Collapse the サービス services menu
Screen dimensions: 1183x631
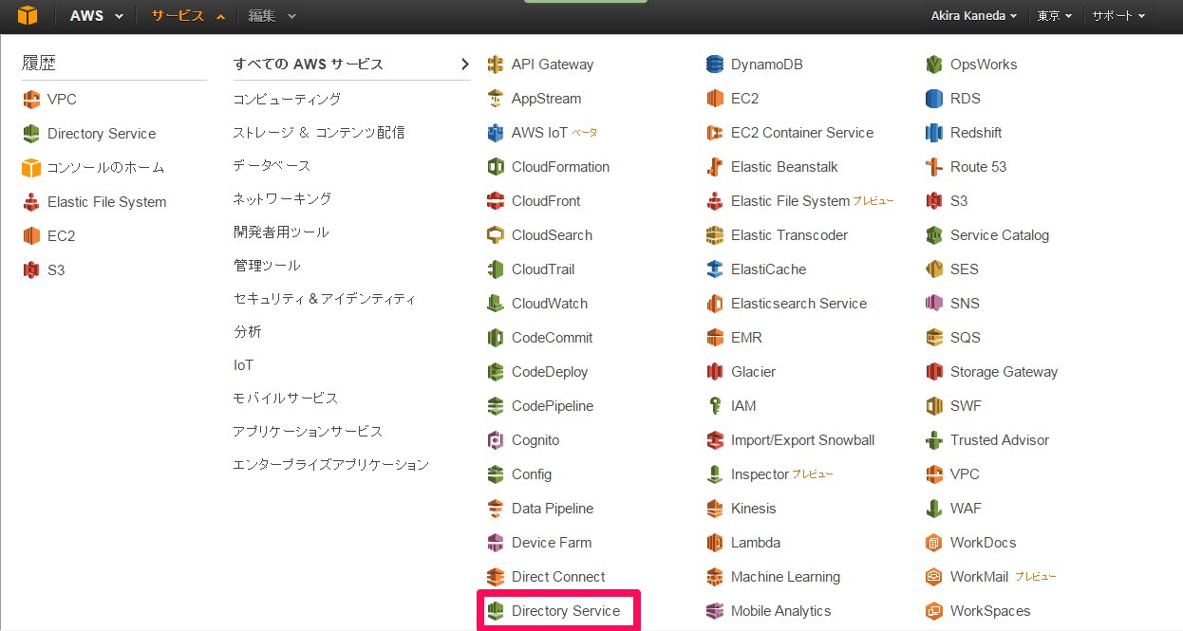188,16
